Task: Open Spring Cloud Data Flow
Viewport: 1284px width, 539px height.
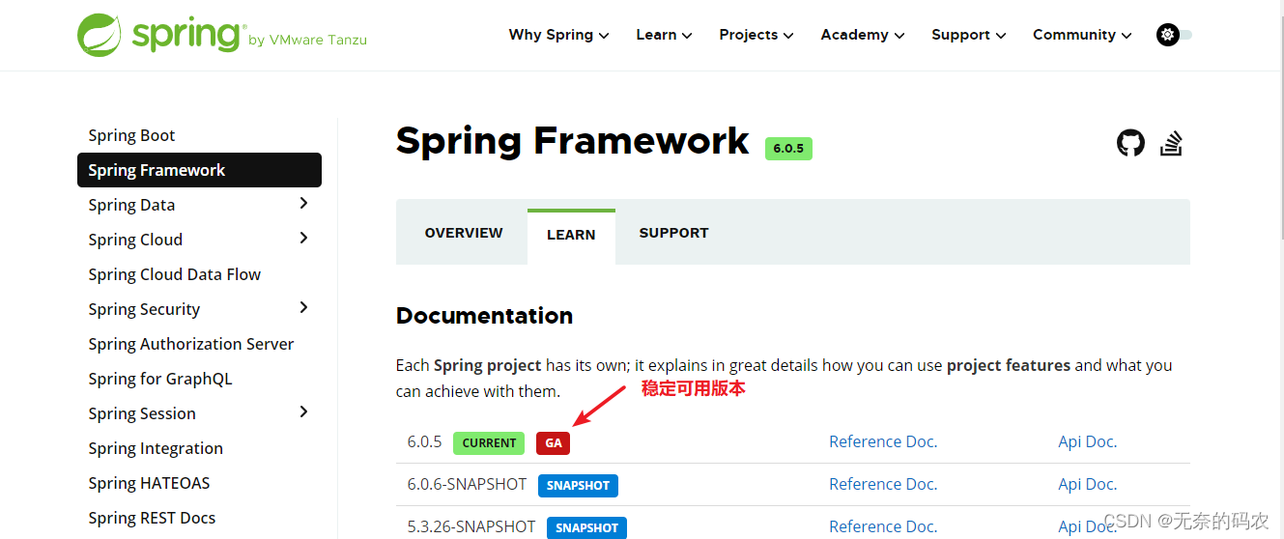Action: (x=175, y=274)
